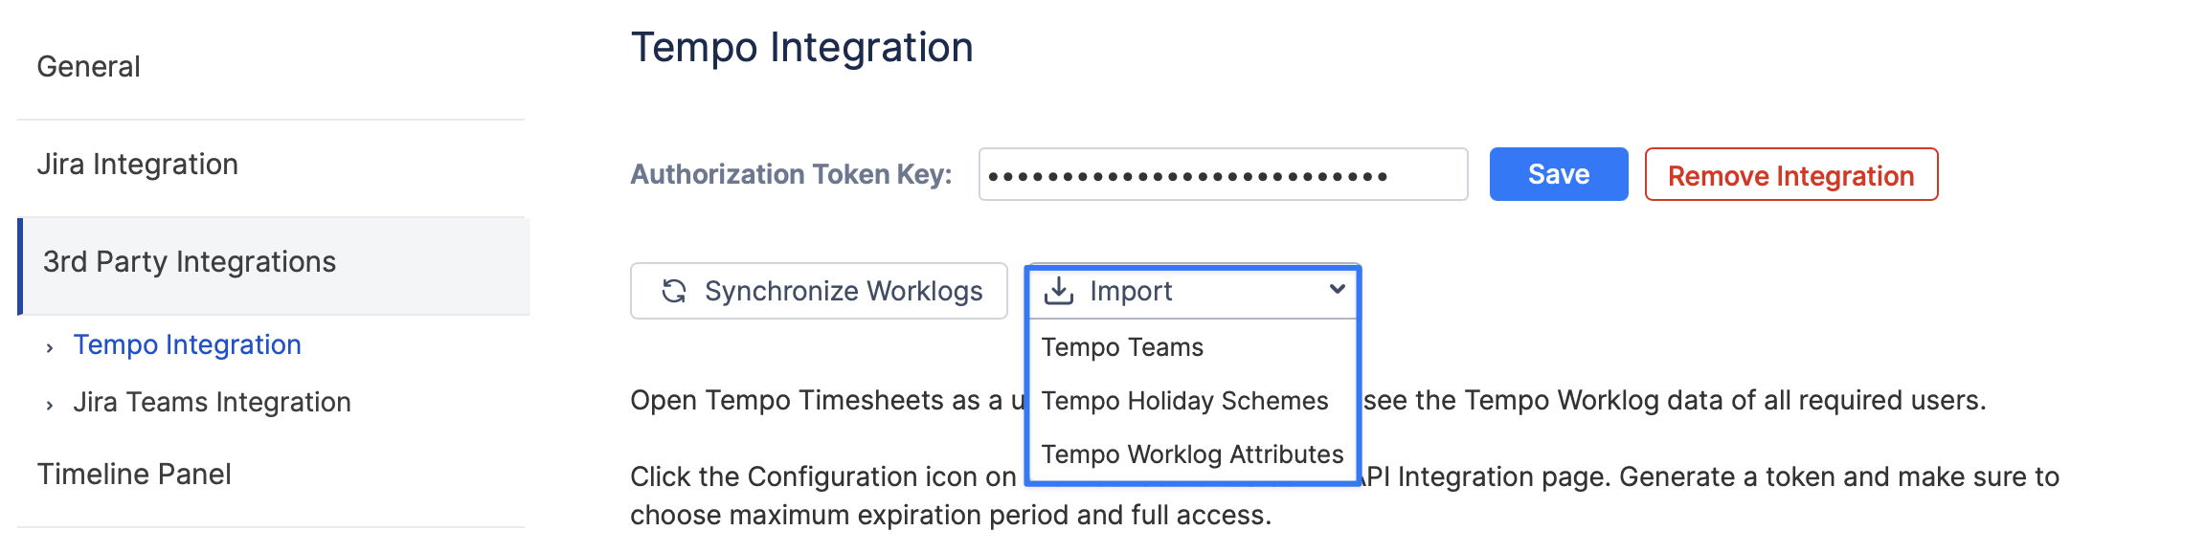Screen dimensions: 2206x553
Task: Navigate to Jira Teams Integration
Action: [x=212, y=402]
